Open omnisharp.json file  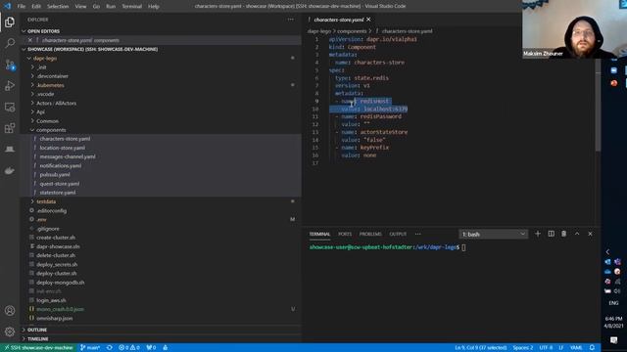point(55,318)
